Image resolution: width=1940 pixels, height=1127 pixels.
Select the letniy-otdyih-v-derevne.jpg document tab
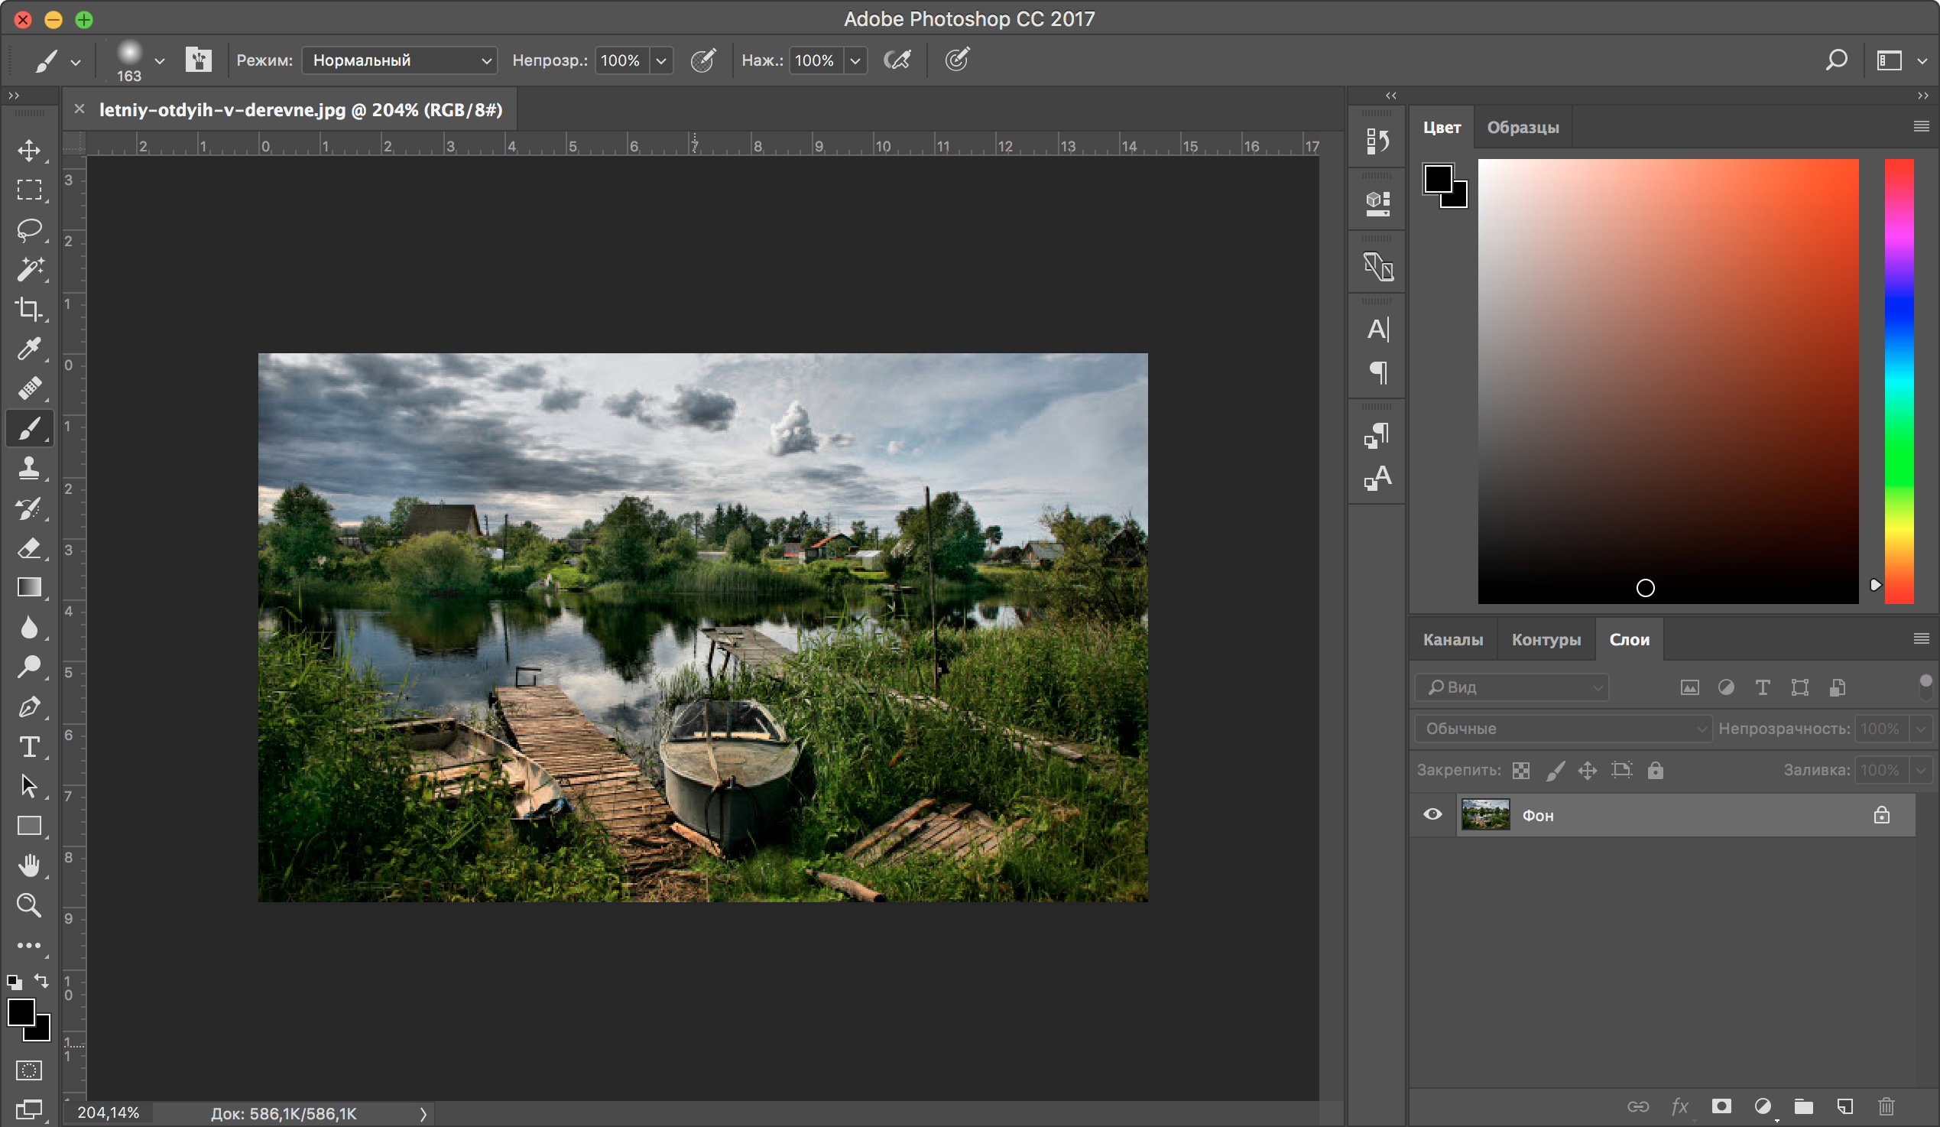(x=300, y=109)
